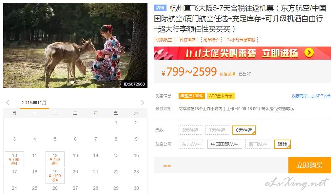
Task: Click the blue 店铺 store badge
Action: (160, 8)
